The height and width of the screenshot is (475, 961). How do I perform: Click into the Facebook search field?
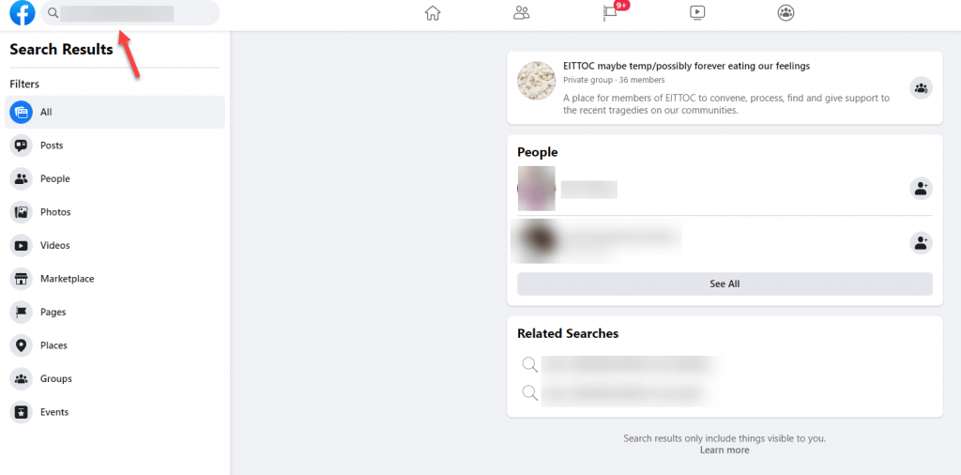coord(130,13)
